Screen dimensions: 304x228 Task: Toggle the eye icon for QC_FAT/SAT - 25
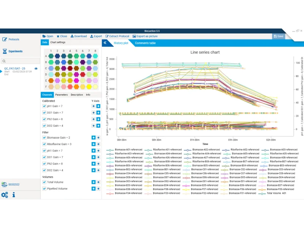pyautogui.click(x=36, y=69)
